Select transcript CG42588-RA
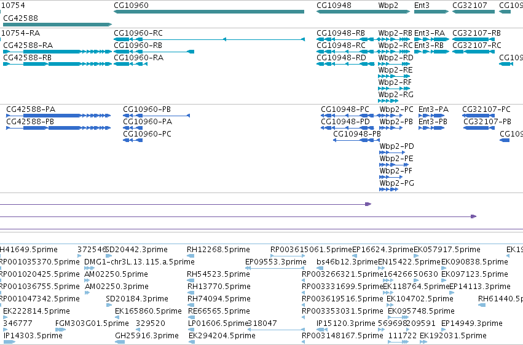Viewport: 523px width, 345px height. pyautogui.click(x=28, y=46)
